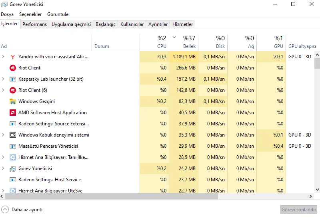Switch to the Performans tab
This screenshot has width=320, height=218.
coord(34,24)
